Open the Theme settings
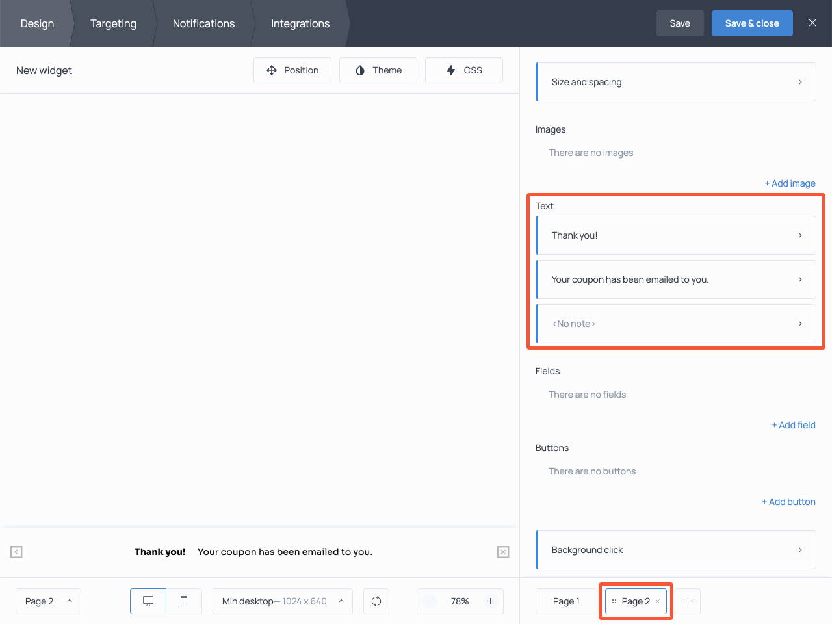832x624 pixels. tap(378, 70)
